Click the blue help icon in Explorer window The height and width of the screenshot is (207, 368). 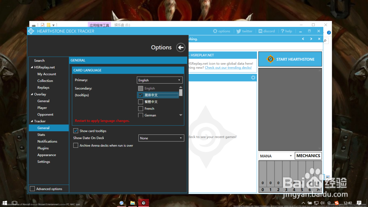[x=329, y=33]
